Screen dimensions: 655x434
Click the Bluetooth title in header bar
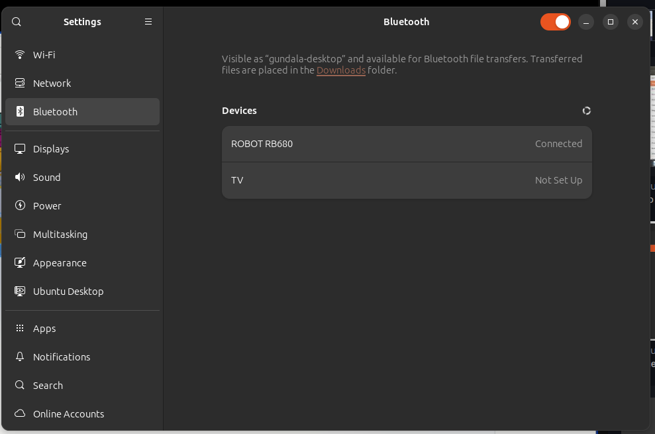tap(407, 22)
